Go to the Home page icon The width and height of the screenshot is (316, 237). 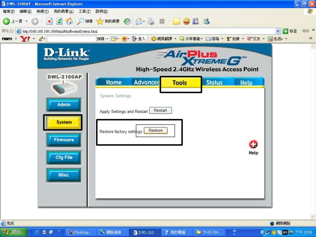click(x=69, y=21)
